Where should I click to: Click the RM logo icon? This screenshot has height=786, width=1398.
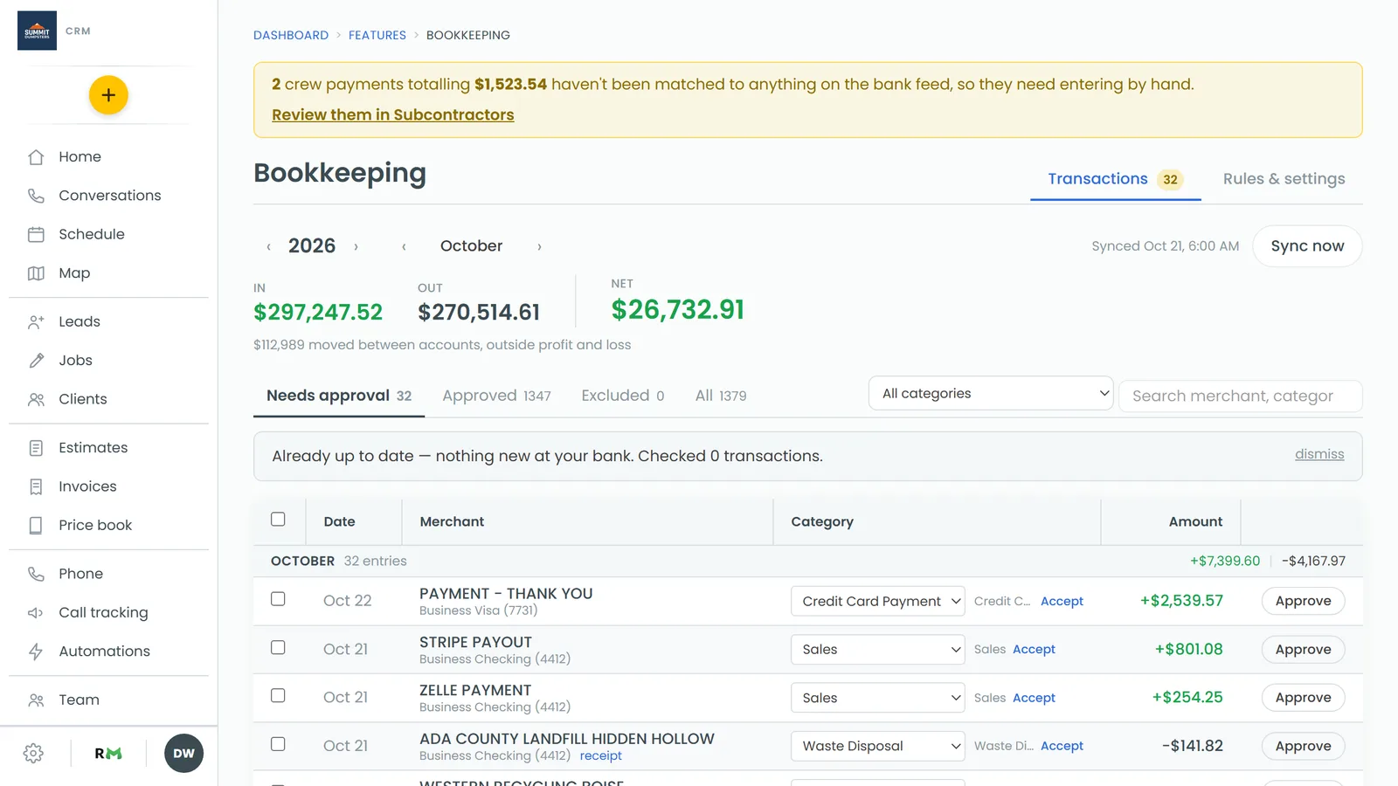[108, 754]
